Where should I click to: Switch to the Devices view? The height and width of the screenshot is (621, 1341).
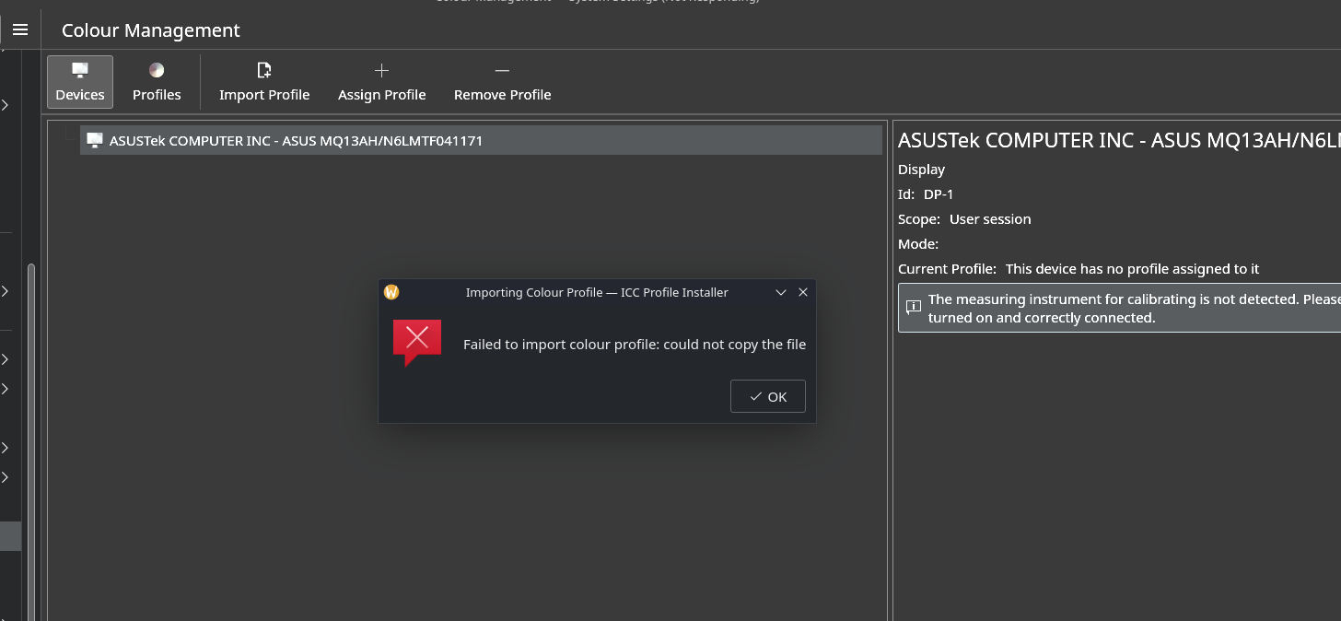pos(80,82)
